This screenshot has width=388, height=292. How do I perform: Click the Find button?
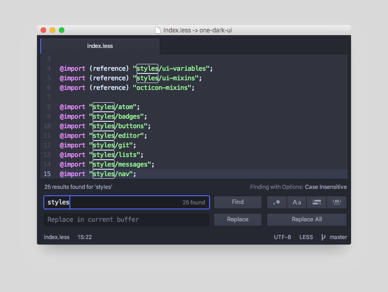pos(237,202)
